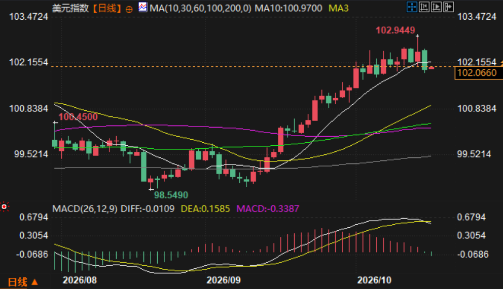Open MA(10,30,60,100,200,0) indicator settings
This screenshot has height=289, width=503.
click(x=200, y=8)
